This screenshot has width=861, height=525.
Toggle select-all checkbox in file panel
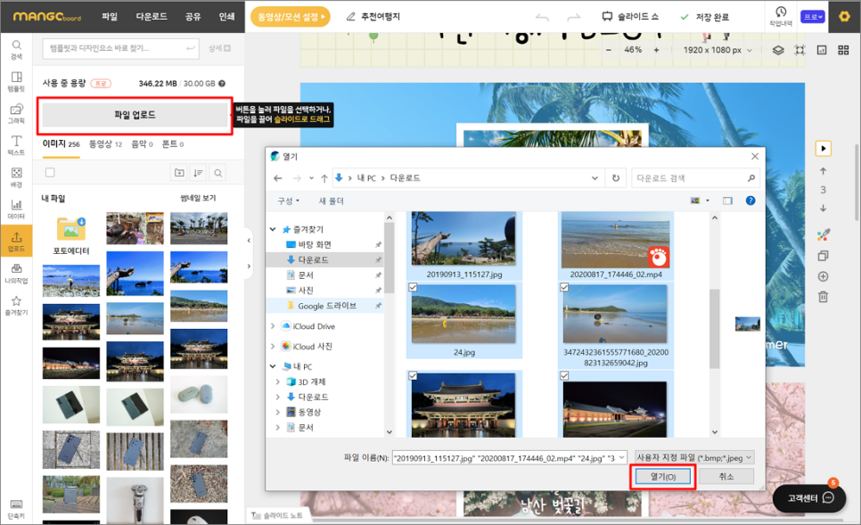[50, 172]
